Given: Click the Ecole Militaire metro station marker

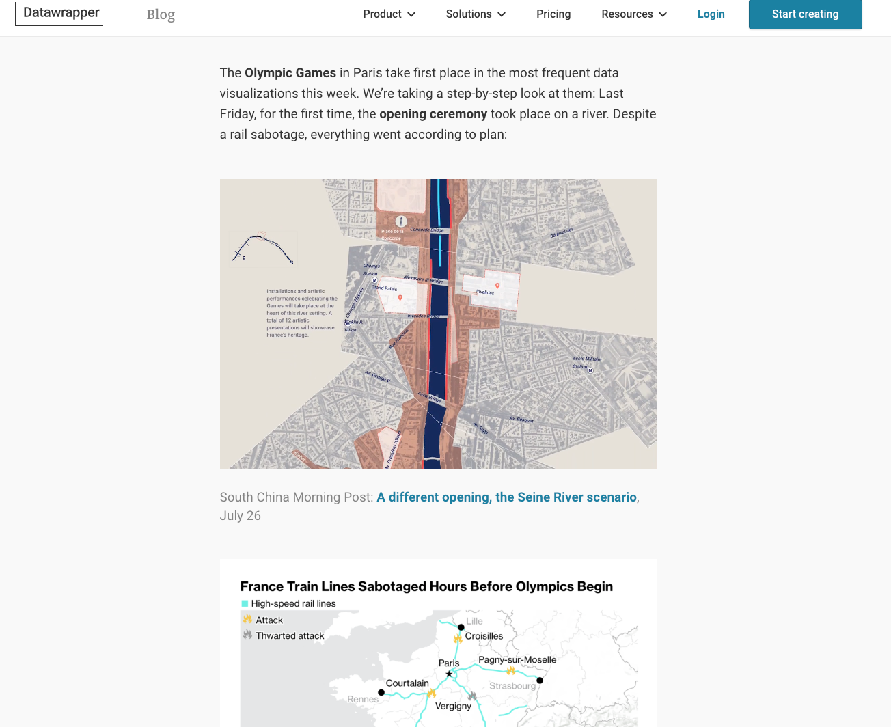Looking at the screenshot, I should 590,370.
